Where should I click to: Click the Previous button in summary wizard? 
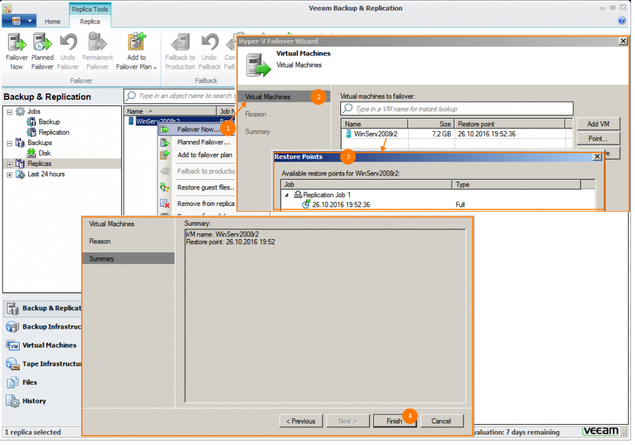(301, 421)
